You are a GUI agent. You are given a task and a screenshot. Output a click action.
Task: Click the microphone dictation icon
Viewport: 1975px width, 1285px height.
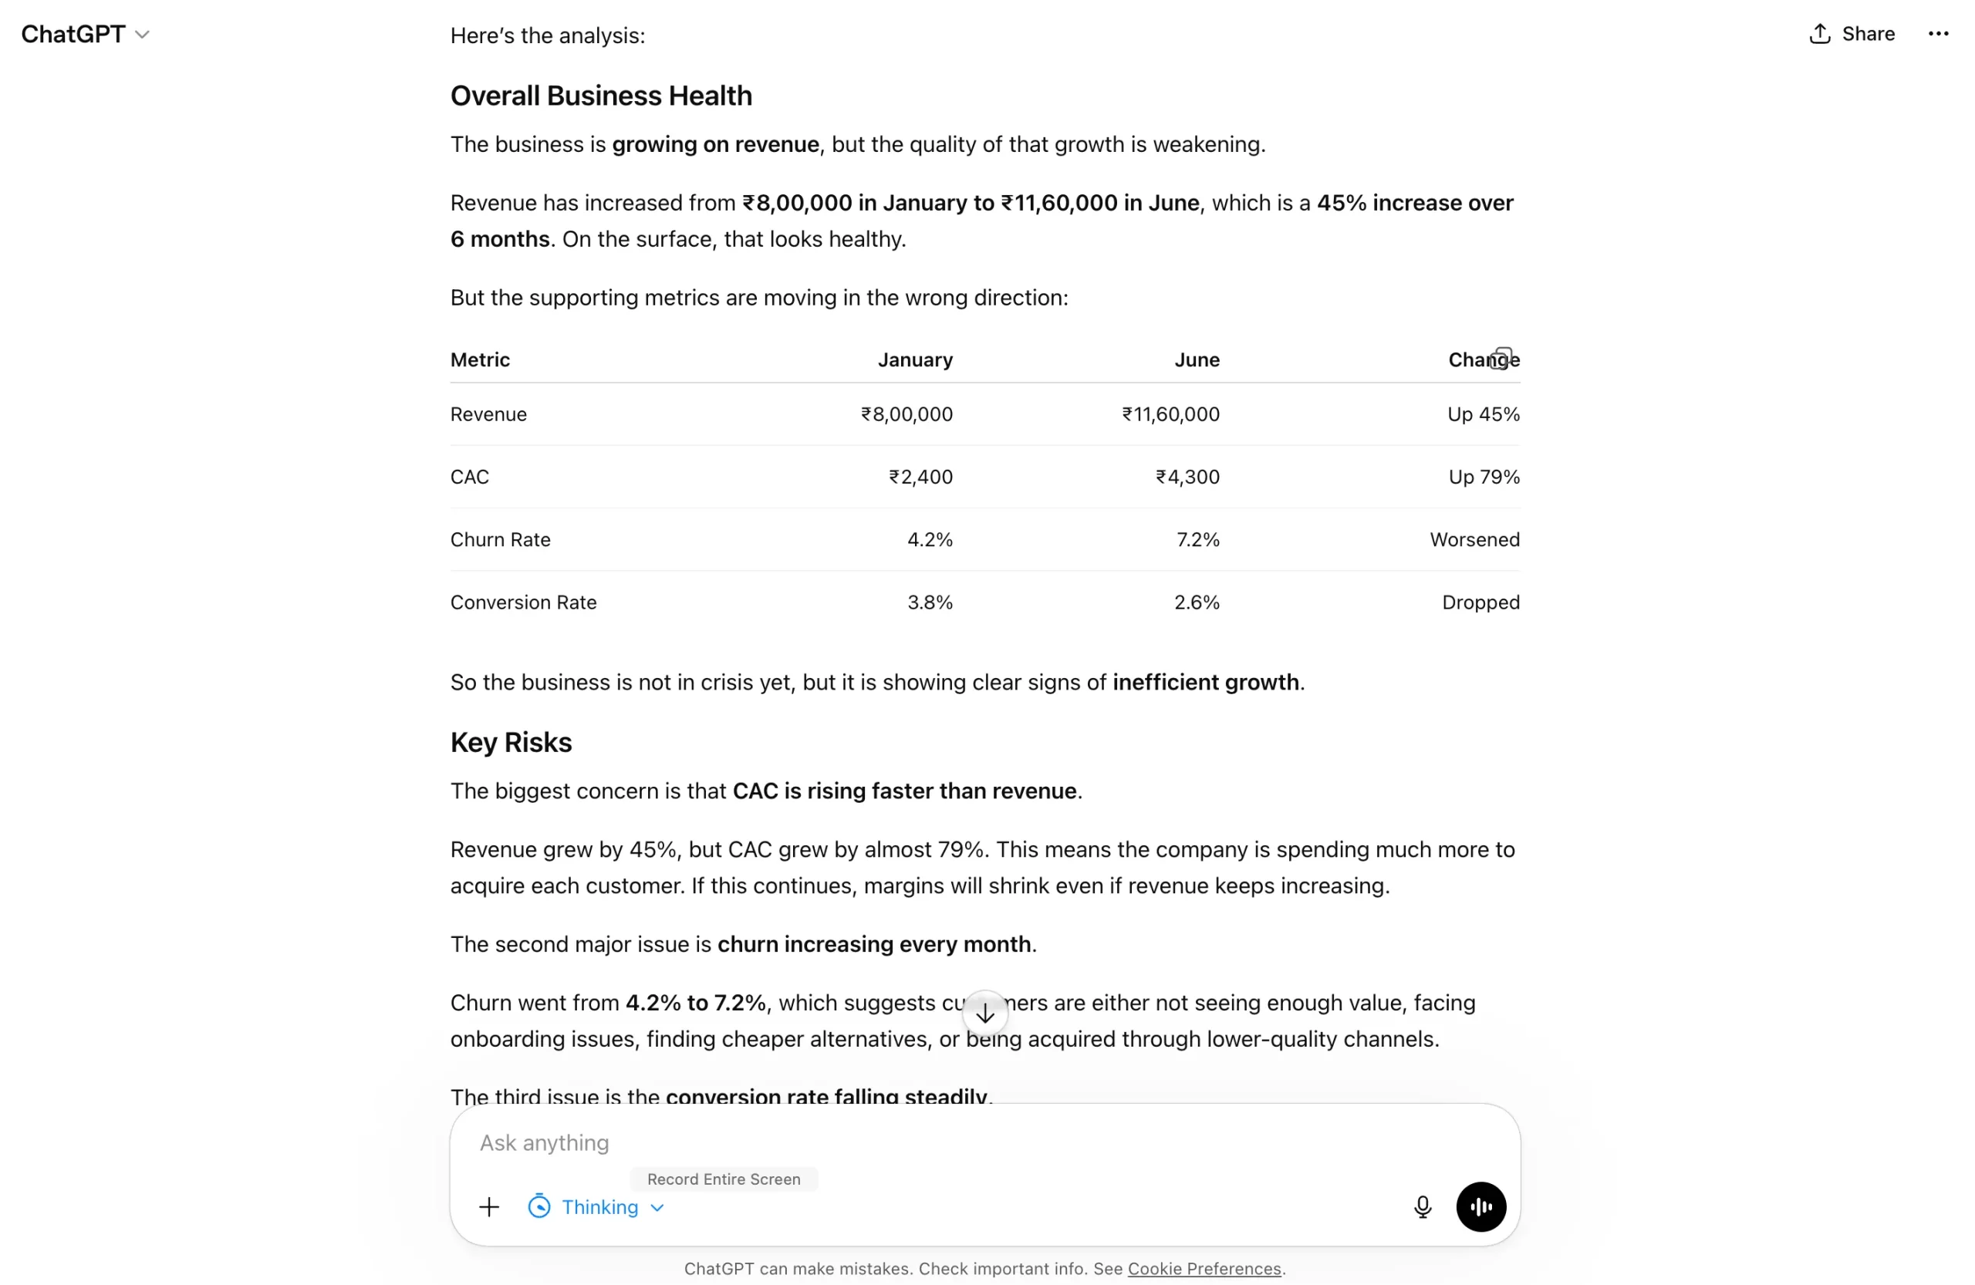[1423, 1207]
